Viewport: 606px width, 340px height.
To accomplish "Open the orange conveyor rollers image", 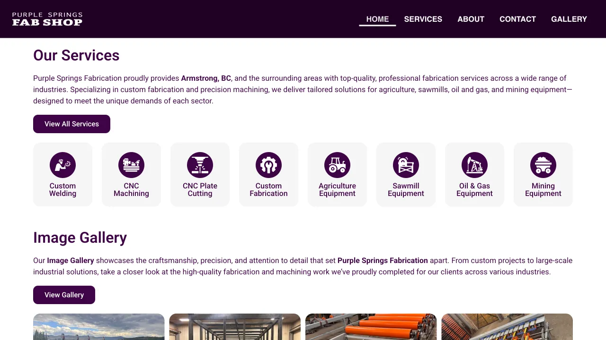I will click(371, 327).
